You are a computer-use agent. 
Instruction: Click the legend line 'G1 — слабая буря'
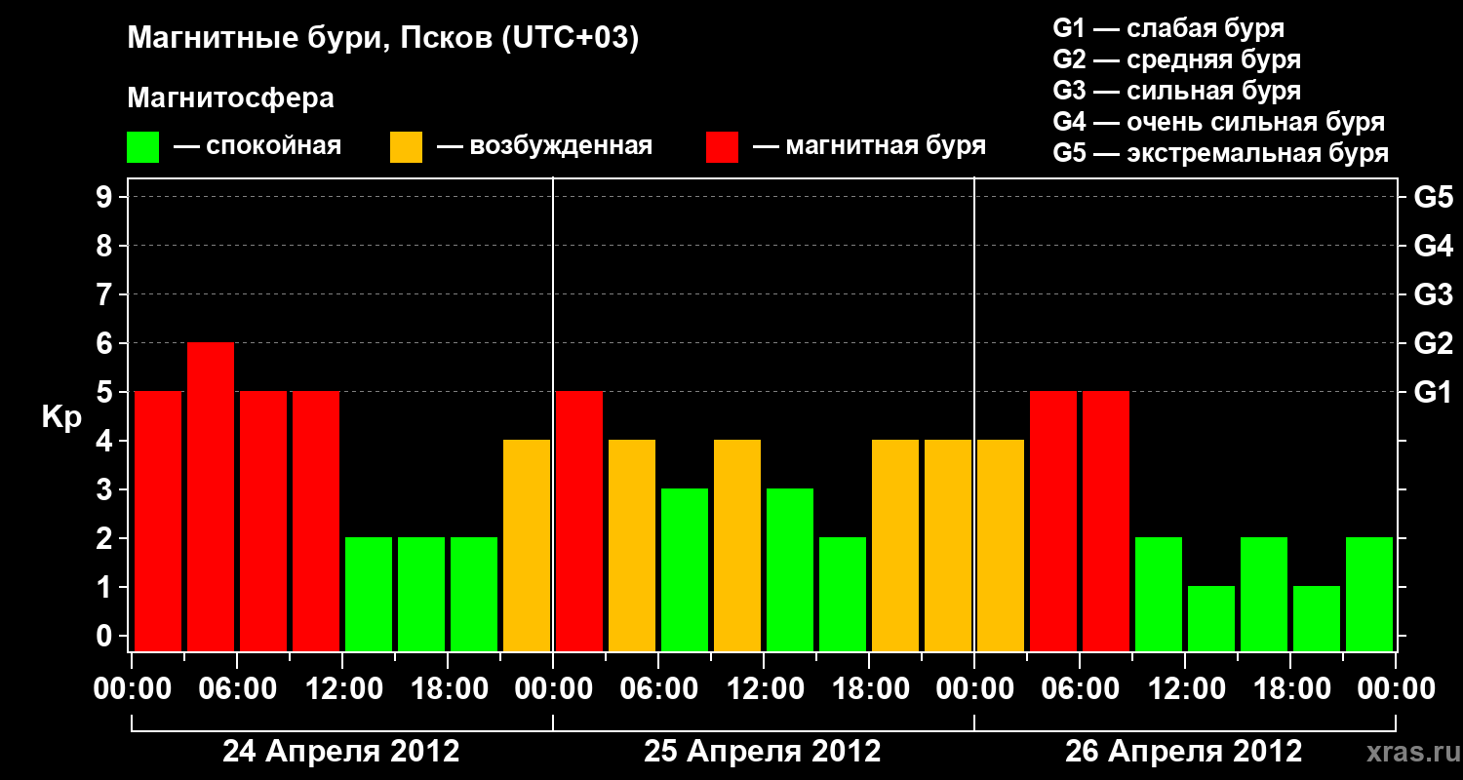[1168, 28]
